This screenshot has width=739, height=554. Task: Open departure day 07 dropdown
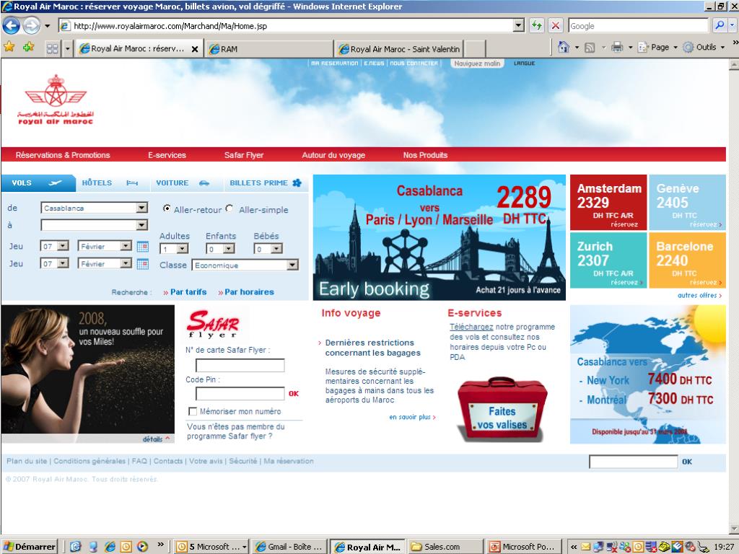63,246
